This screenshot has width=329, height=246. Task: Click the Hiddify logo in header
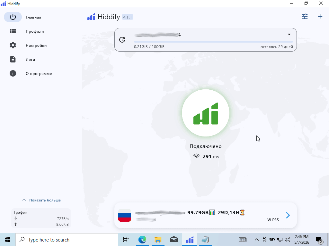[91, 17]
